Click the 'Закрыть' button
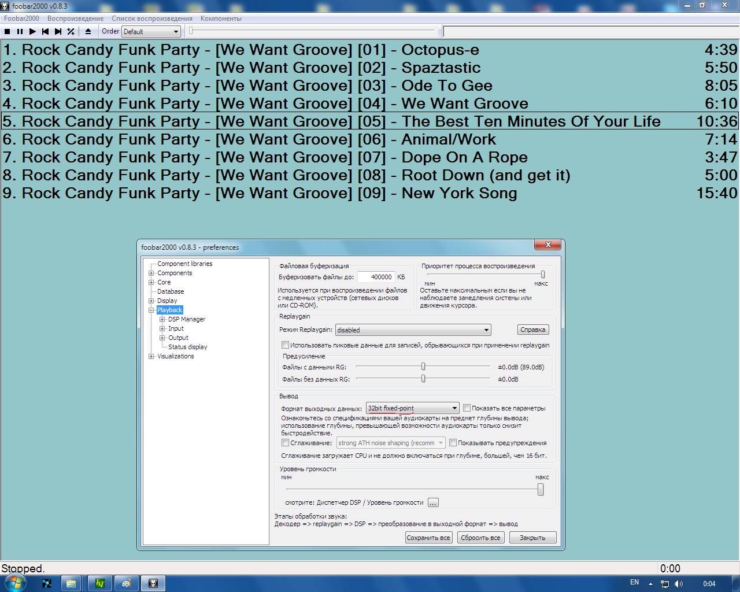Screen dimensions: 740x592 coord(532,538)
